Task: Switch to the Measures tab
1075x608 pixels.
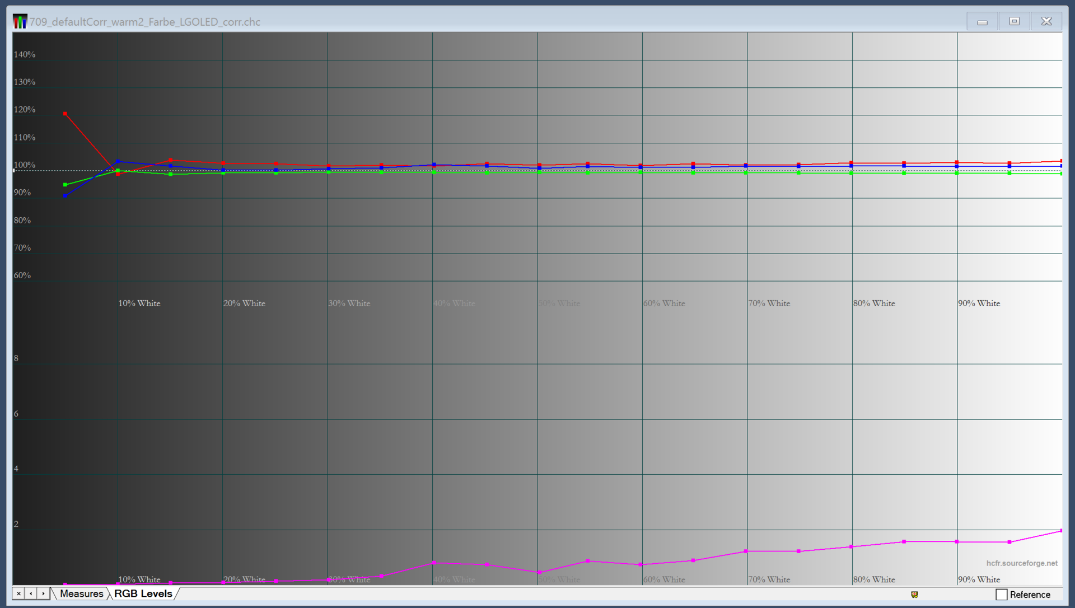Action: pos(81,593)
